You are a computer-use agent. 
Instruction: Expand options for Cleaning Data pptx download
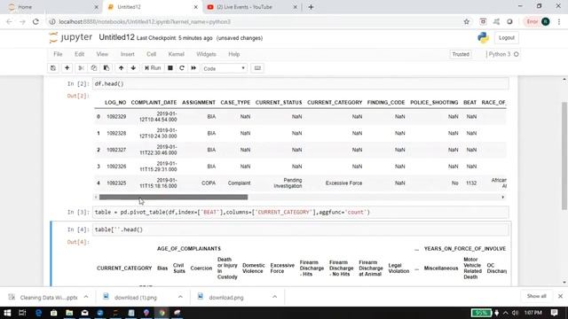click(86, 297)
